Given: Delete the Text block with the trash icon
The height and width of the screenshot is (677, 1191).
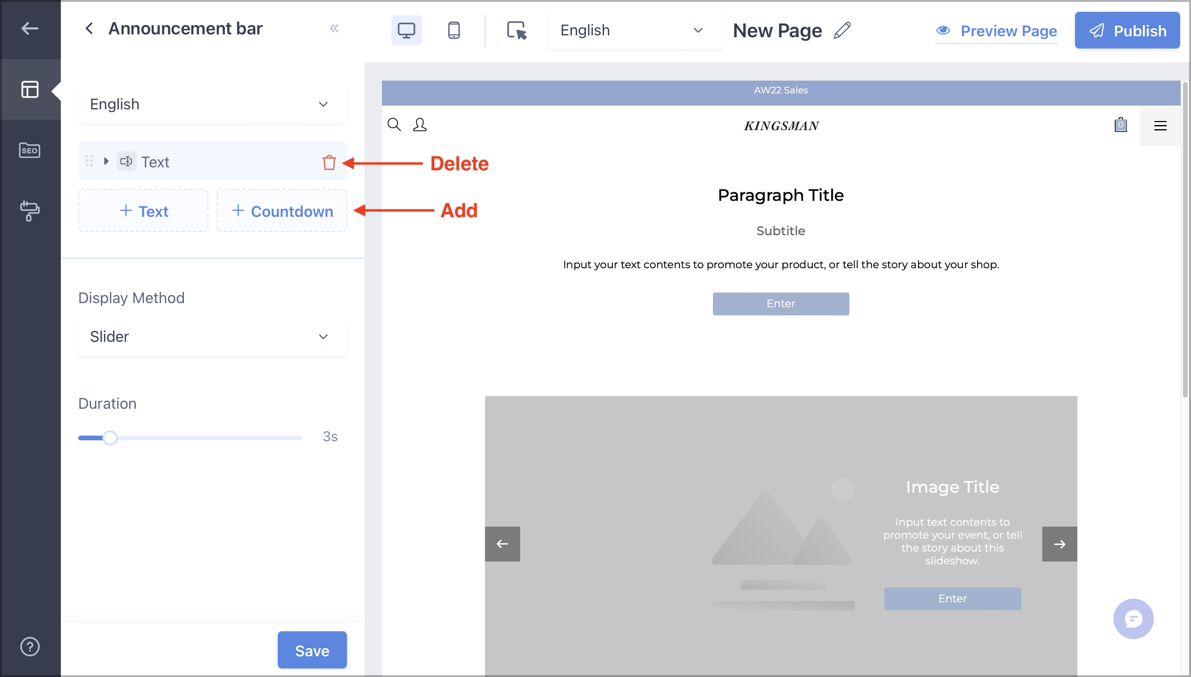Looking at the screenshot, I should click(329, 162).
